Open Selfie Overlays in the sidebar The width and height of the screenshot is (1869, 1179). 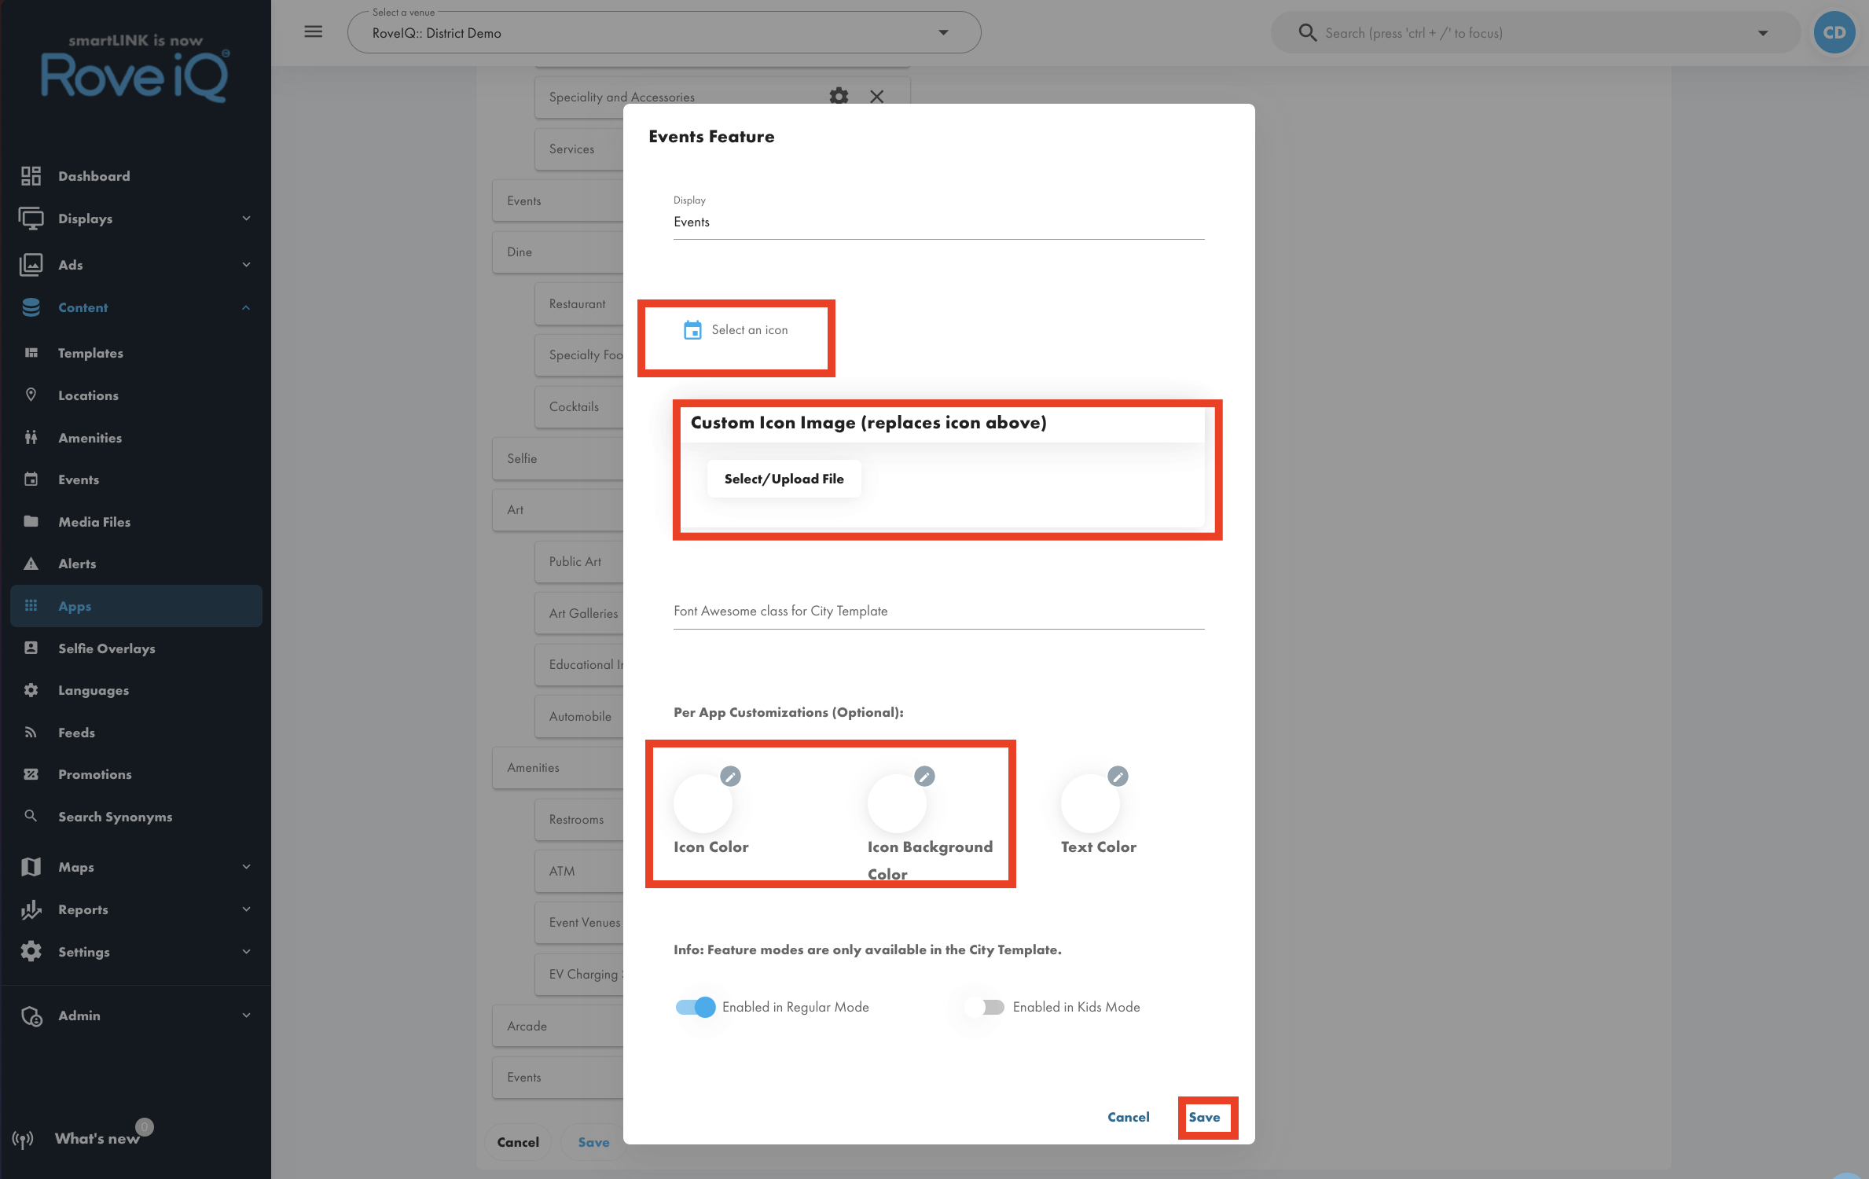tap(136, 648)
